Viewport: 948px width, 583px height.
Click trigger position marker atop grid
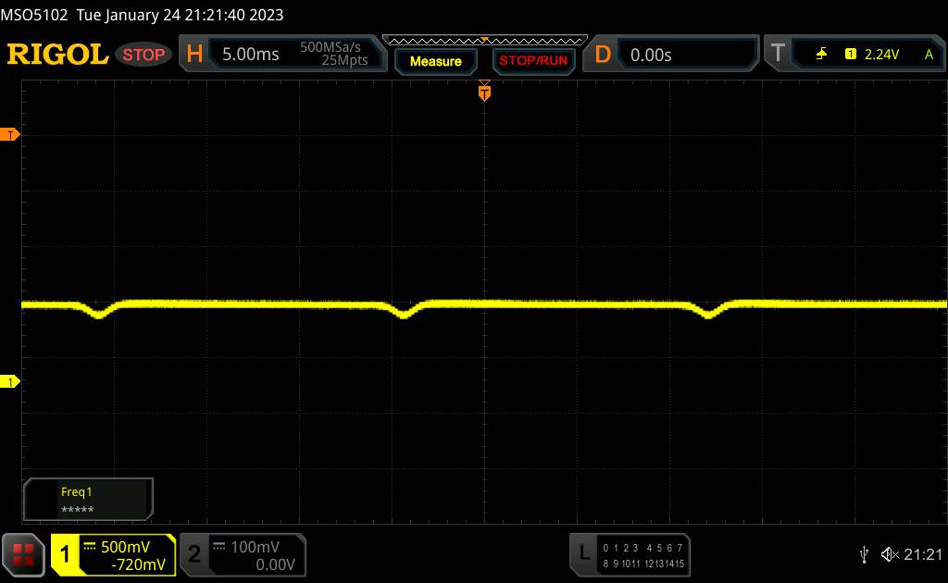484,93
